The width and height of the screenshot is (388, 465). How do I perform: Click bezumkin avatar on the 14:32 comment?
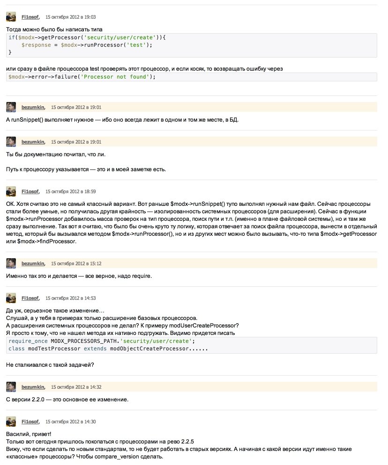[x=11, y=387]
